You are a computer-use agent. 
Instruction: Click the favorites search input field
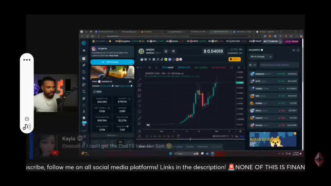click(x=279, y=65)
